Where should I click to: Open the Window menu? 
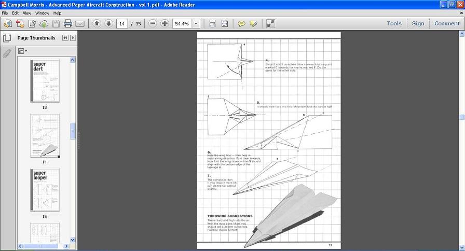click(42, 13)
